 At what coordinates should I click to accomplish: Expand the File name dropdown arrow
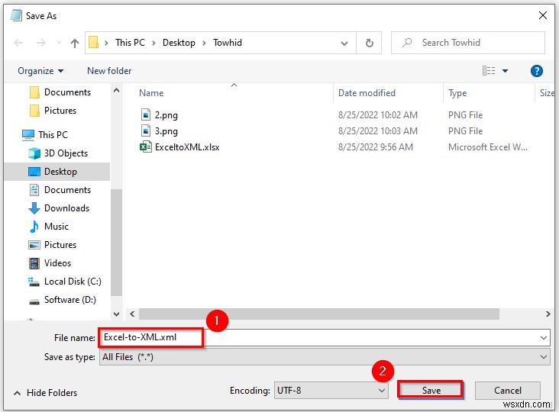[x=544, y=337]
